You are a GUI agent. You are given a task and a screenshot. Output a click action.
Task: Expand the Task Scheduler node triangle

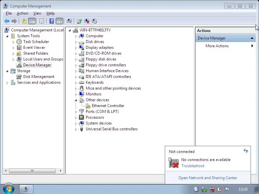point(13,42)
